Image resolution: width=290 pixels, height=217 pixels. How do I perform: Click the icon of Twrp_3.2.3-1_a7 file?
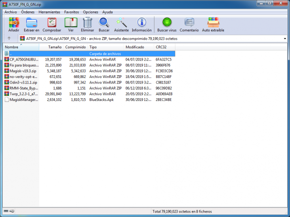(6, 94)
